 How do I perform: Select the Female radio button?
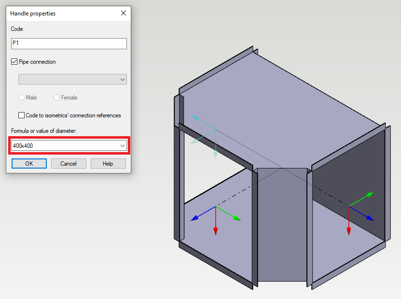tap(57, 98)
